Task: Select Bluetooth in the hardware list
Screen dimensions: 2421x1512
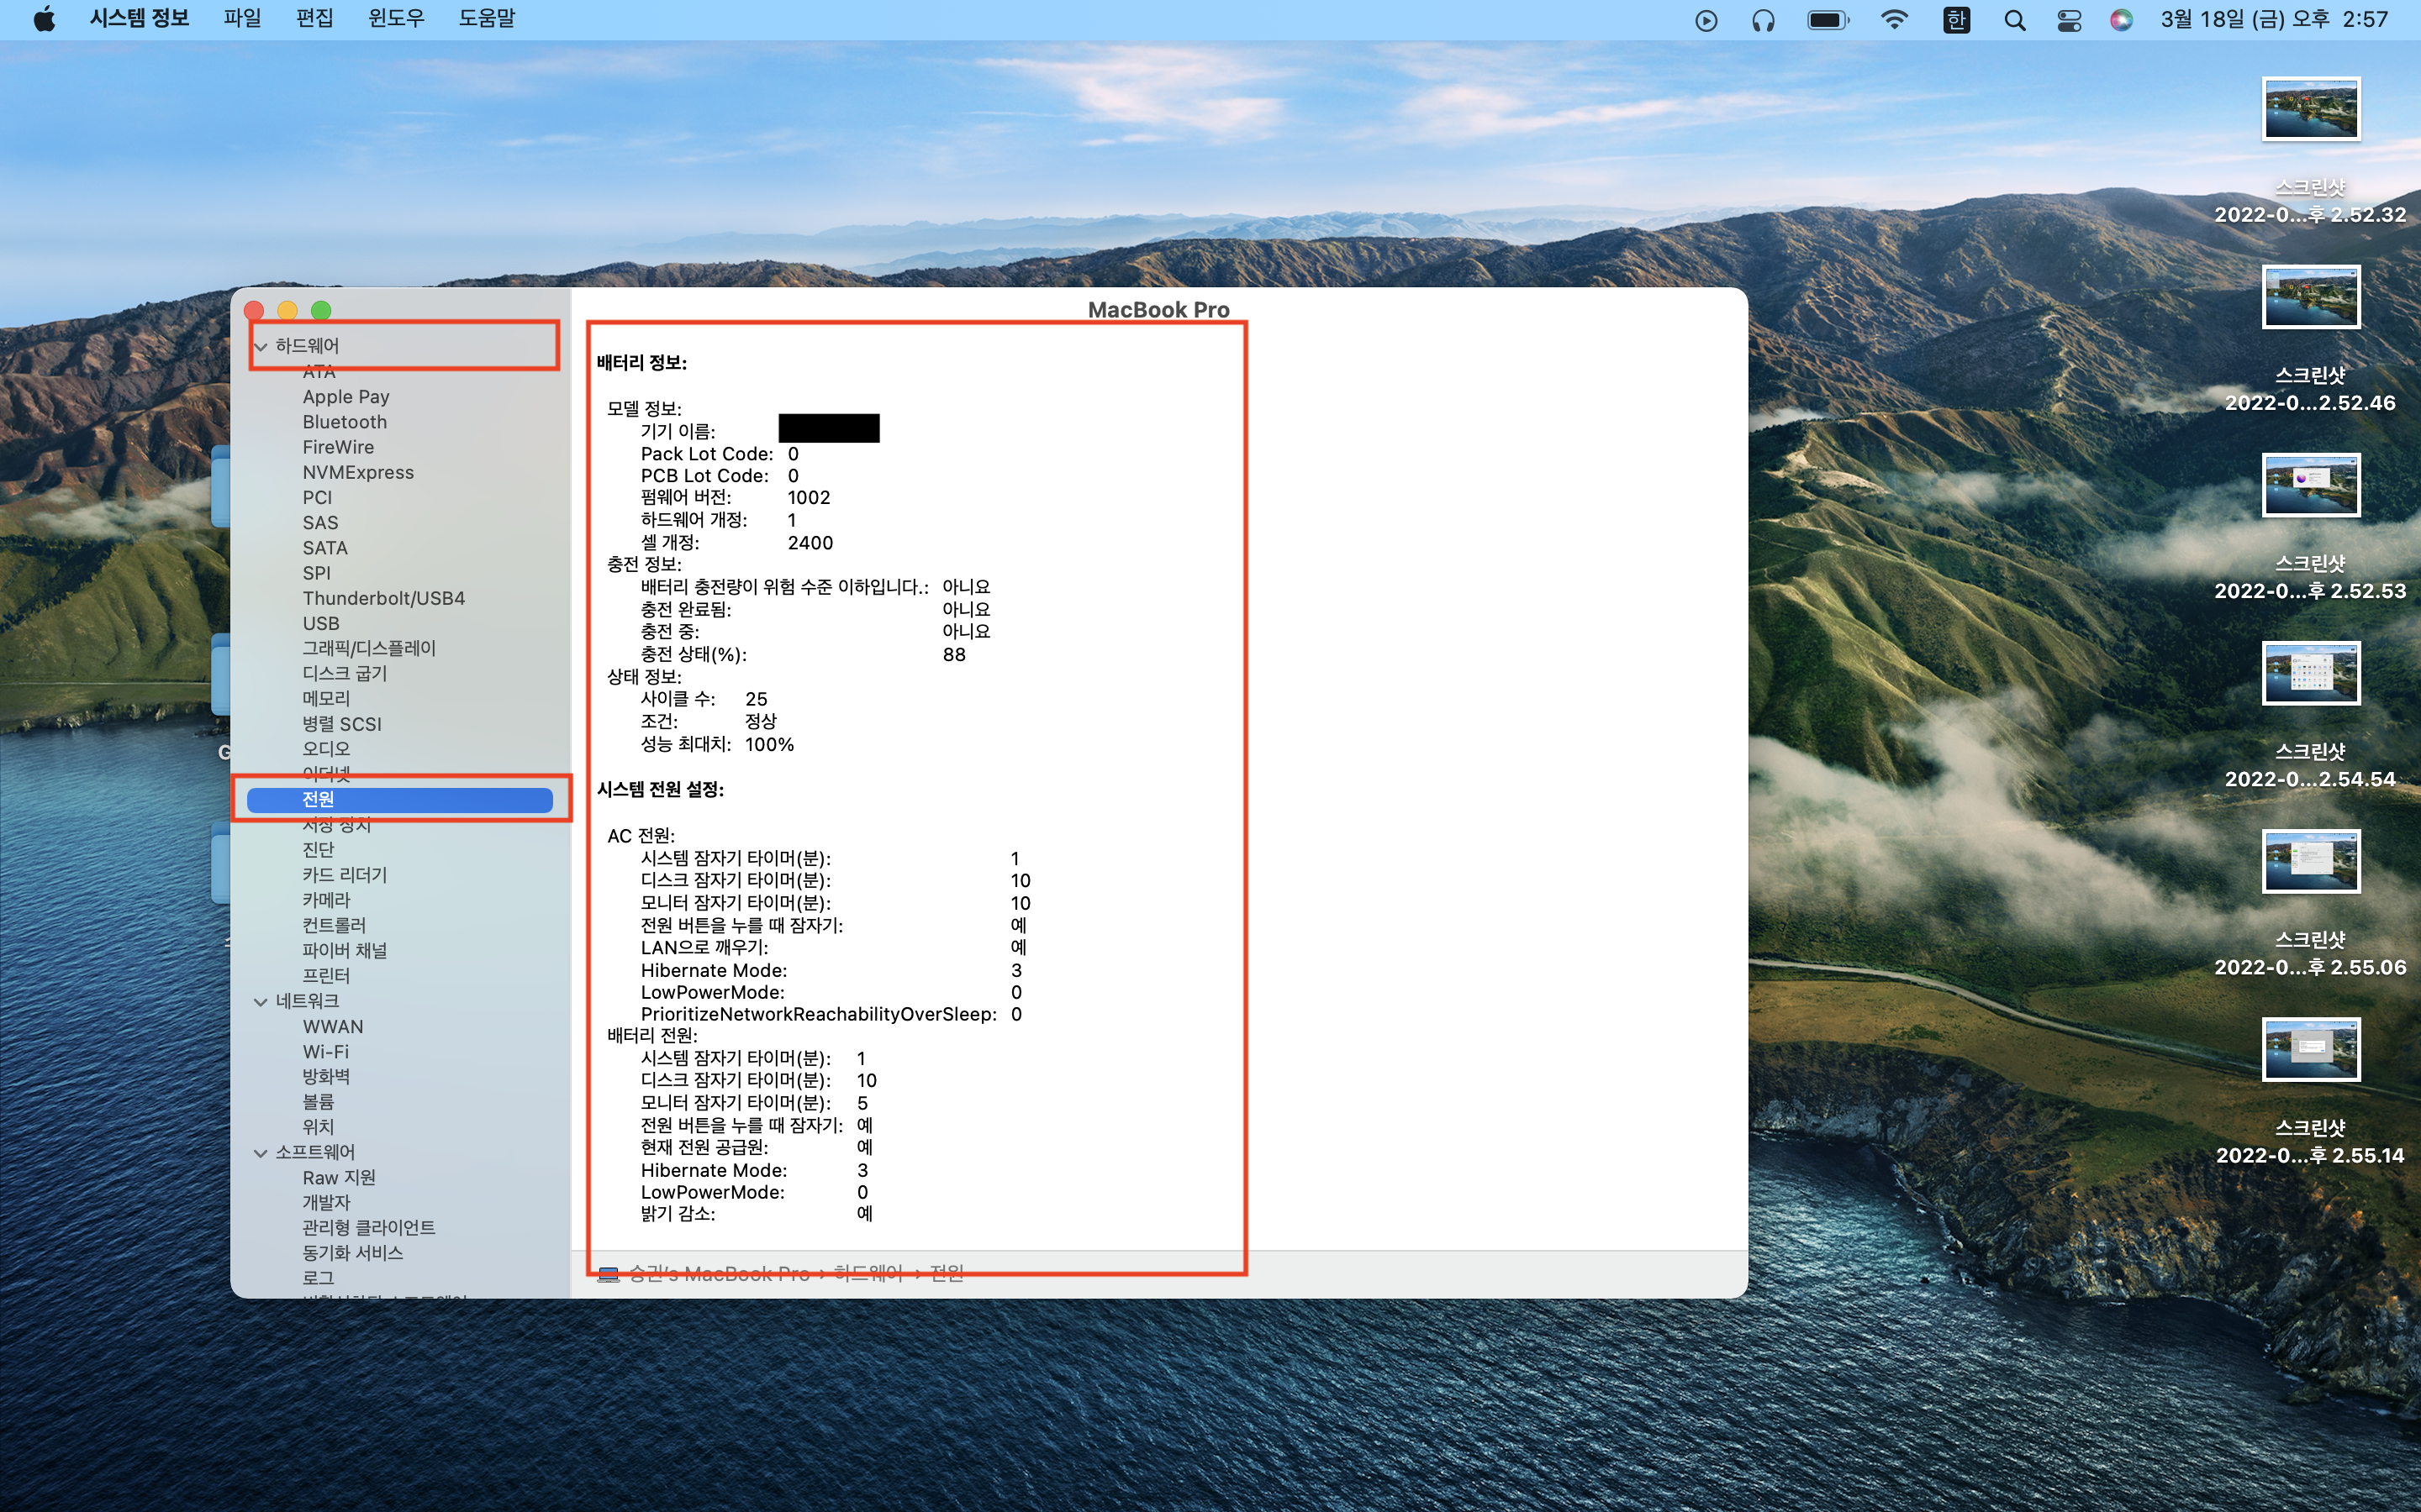Action: pyautogui.click(x=344, y=422)
